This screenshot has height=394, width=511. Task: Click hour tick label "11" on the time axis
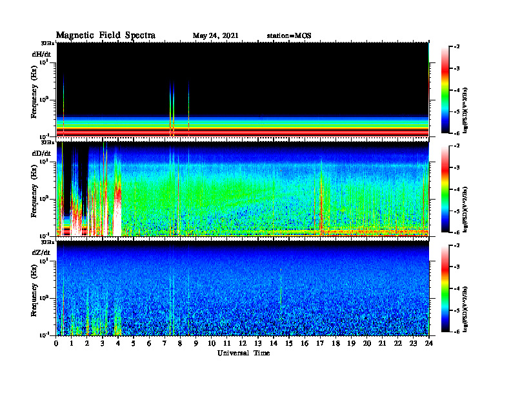point(227,343)
